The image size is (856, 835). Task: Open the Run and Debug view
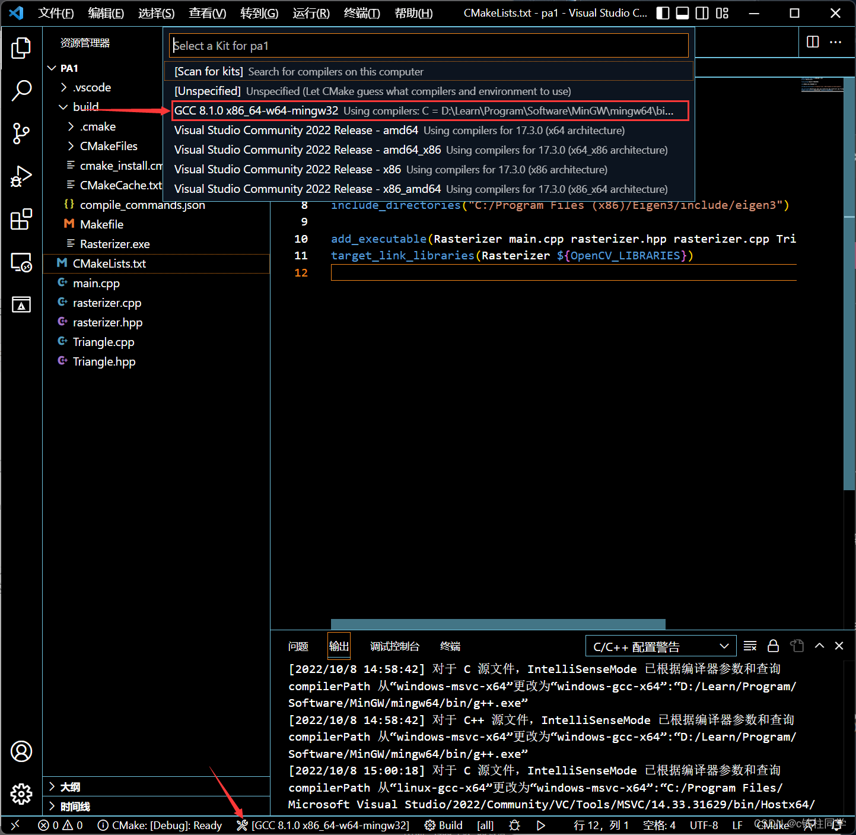(x=21, y=176)
